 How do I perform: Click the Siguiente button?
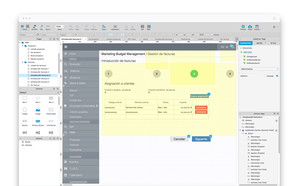[201, 139]
